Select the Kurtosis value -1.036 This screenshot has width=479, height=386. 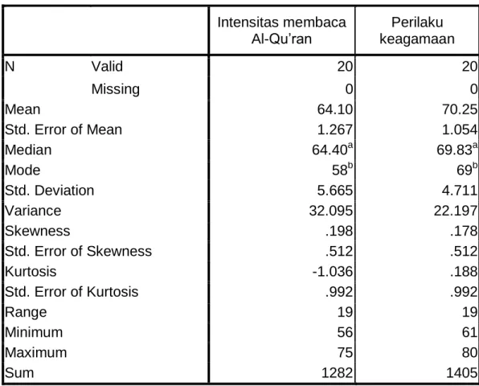click(333, 271)
